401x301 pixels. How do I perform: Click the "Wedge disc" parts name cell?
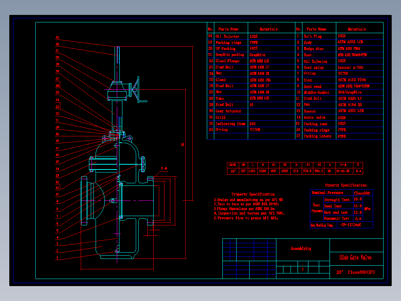point(314,49)
